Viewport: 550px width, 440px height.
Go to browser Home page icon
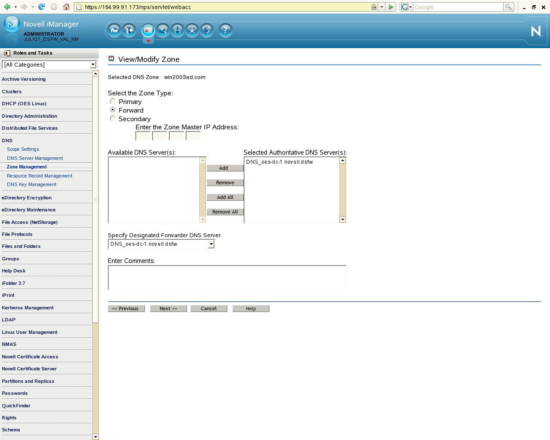pyautogui.click(x=66, y=7)
